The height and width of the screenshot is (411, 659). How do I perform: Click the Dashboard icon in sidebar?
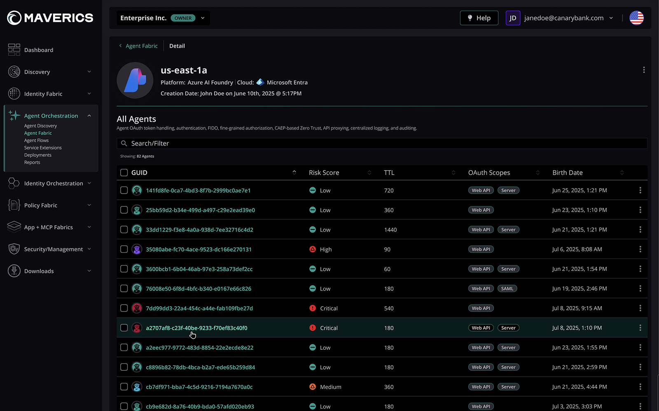[x=14, y=50]
